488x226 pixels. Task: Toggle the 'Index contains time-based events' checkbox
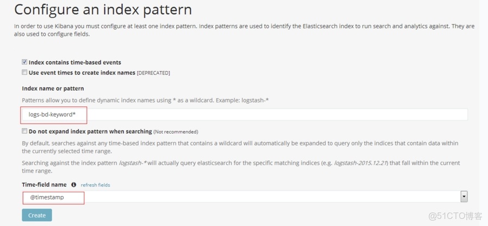click(x=24, y=62)
